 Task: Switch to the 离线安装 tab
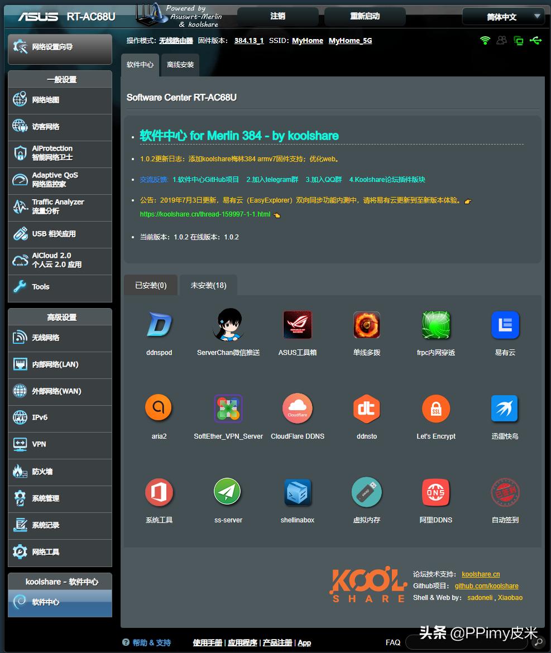point(180,65)
